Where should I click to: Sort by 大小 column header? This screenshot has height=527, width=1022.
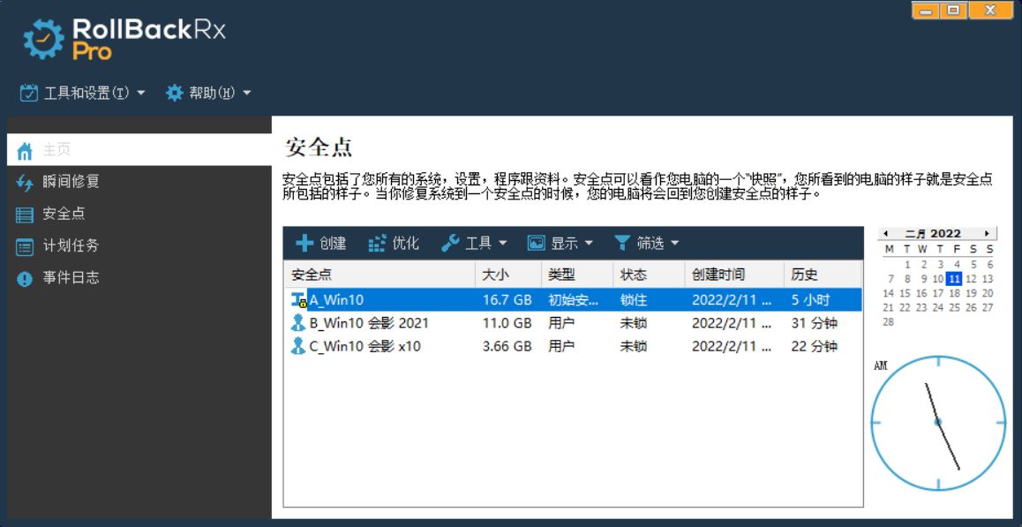click(x=508, y=275)
